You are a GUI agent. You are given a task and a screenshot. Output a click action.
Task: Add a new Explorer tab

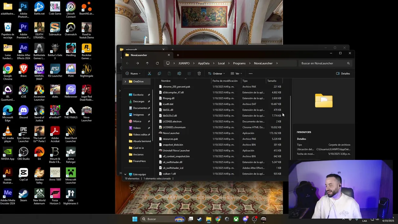coord(178,55)
